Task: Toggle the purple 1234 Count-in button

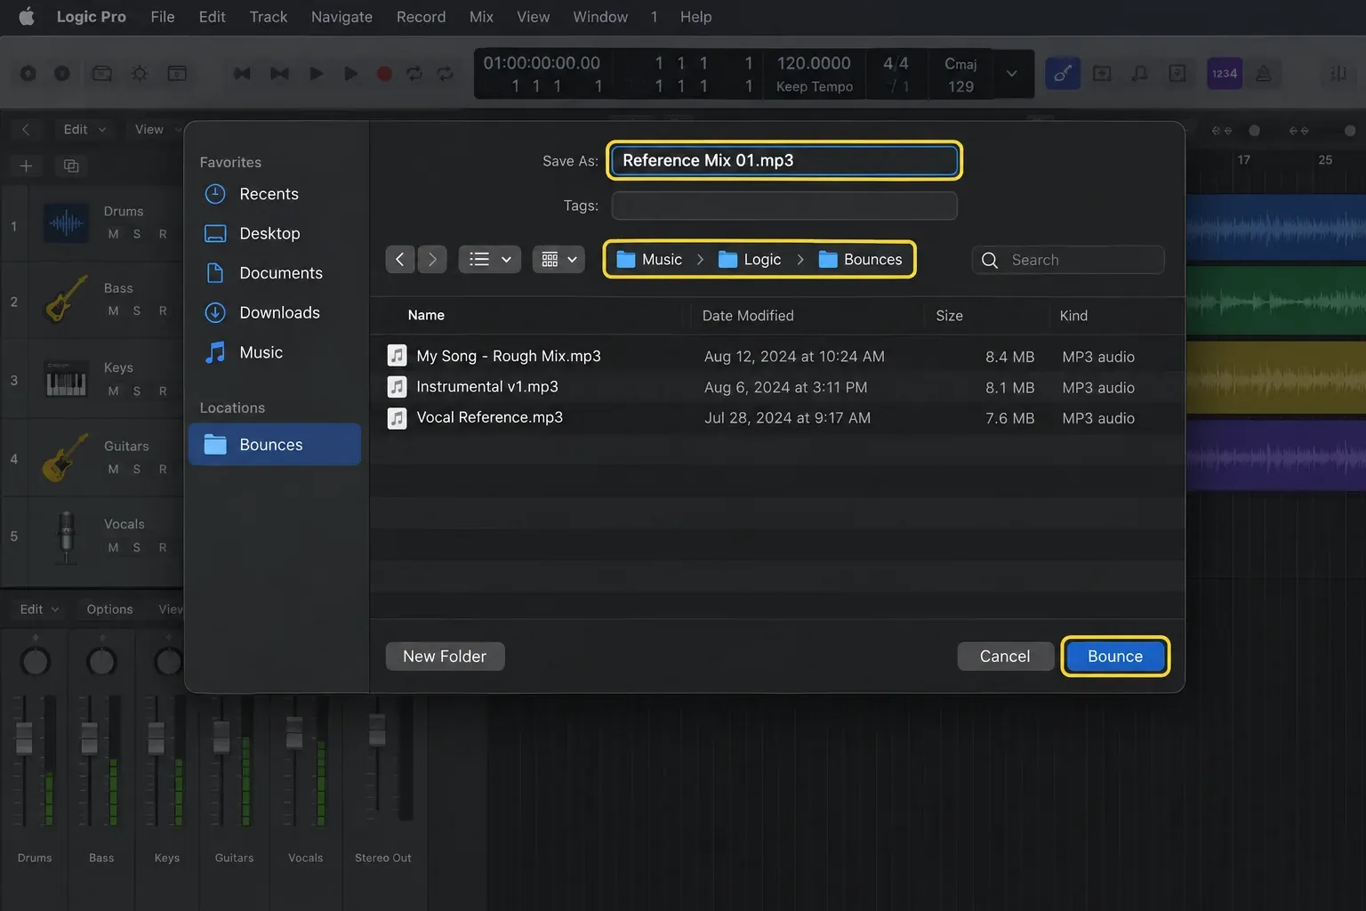Action: (1225, 74)
